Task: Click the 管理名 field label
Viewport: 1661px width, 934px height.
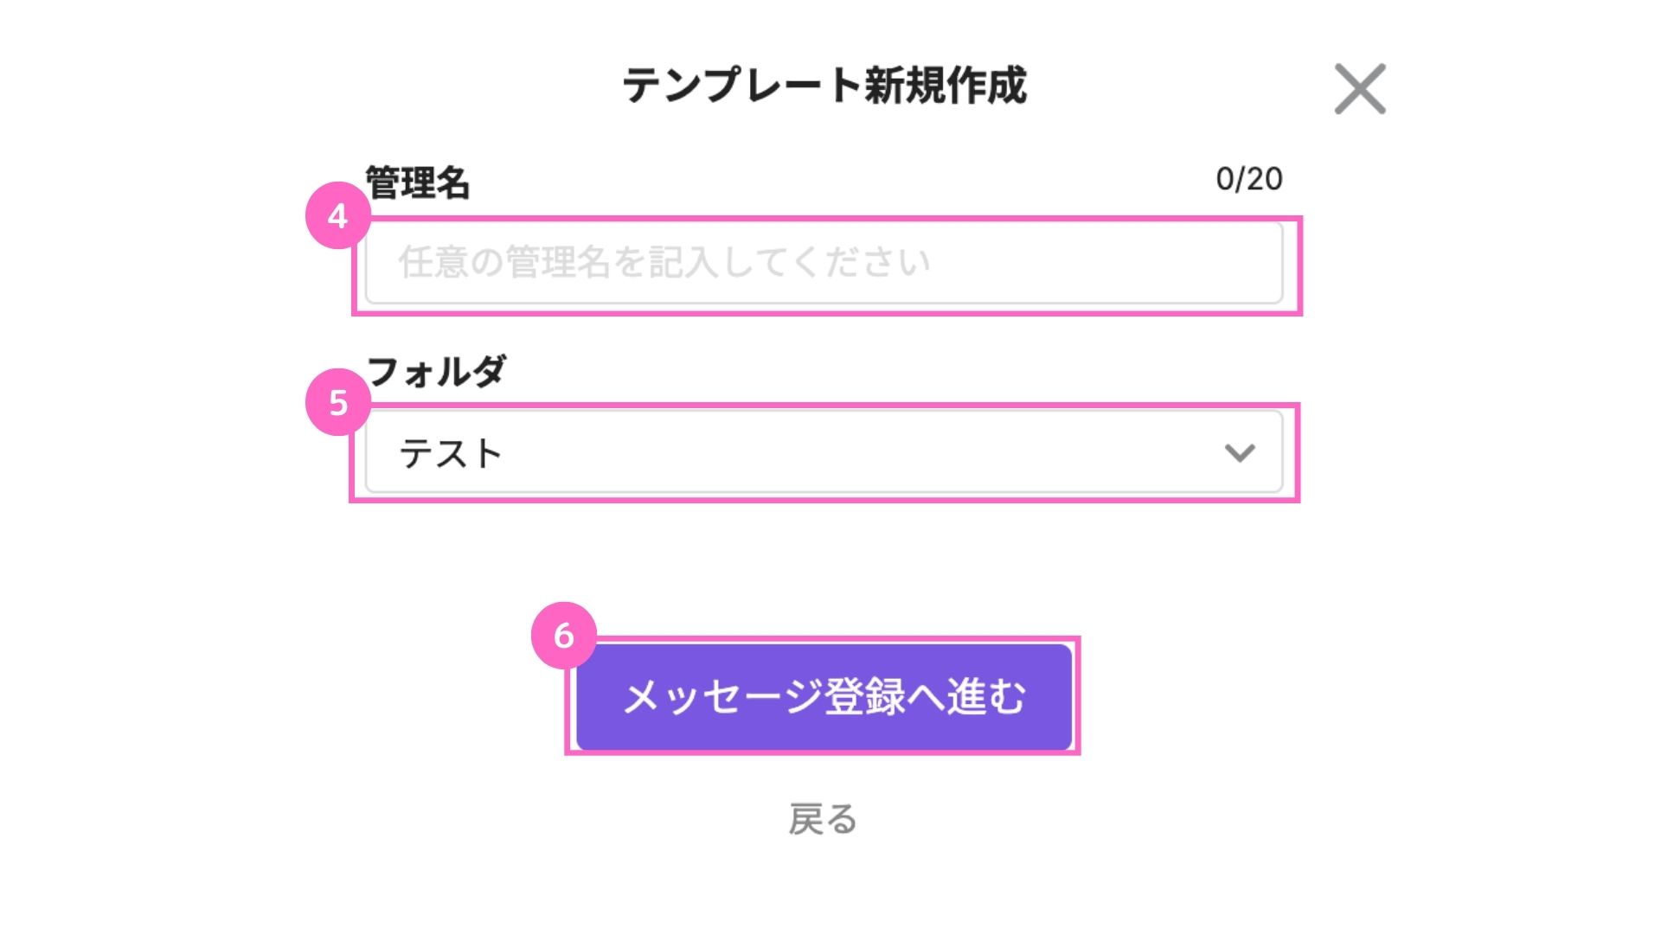Action: 418,182
